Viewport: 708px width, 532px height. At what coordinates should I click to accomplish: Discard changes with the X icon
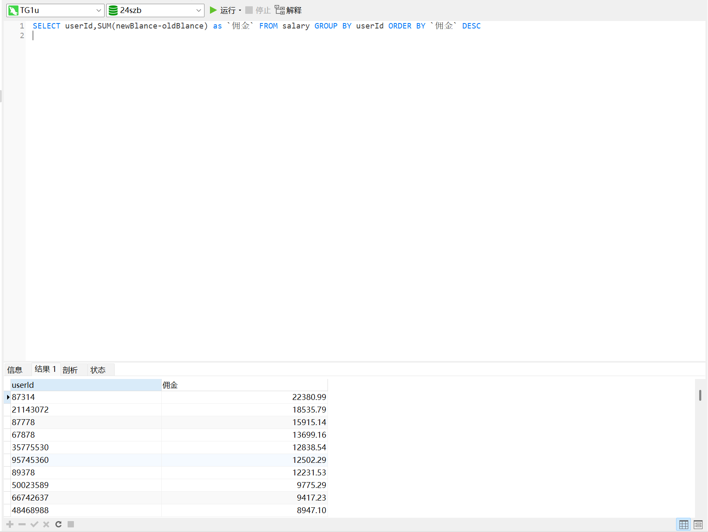point(46,524)
